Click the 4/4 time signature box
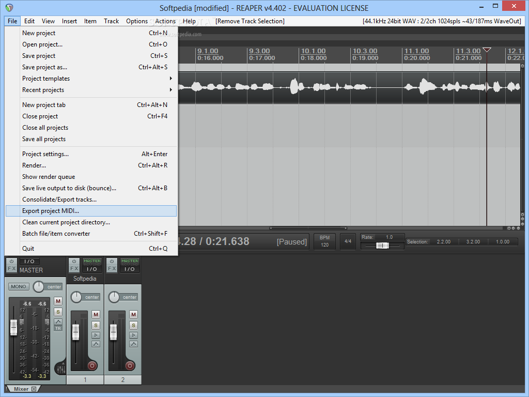The image size is (529, 397). 348,241
